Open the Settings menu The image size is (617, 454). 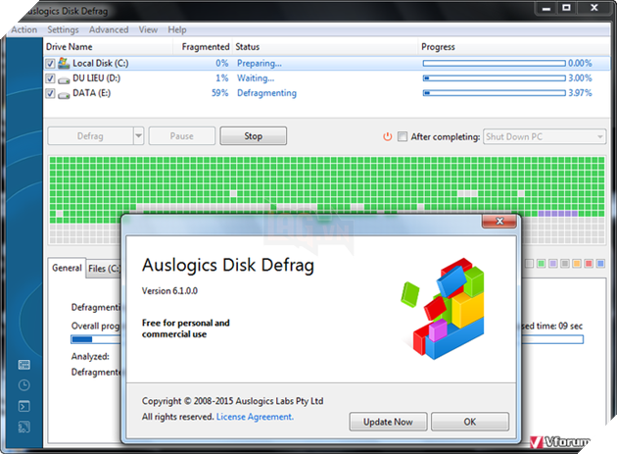click(x=63, y=29)
